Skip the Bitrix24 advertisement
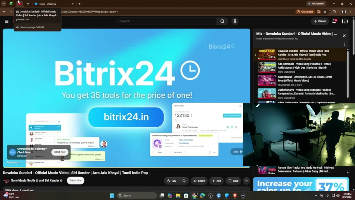355x200 pixels. [x=237, y=152]
